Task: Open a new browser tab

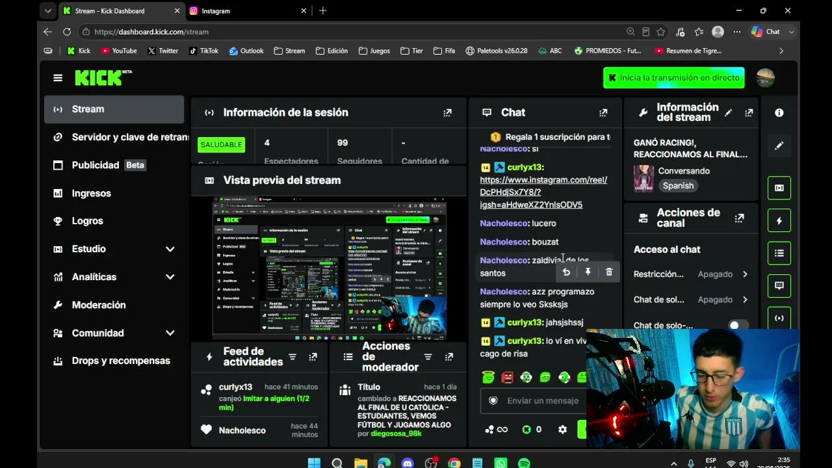Action: (x=323, y=11)
